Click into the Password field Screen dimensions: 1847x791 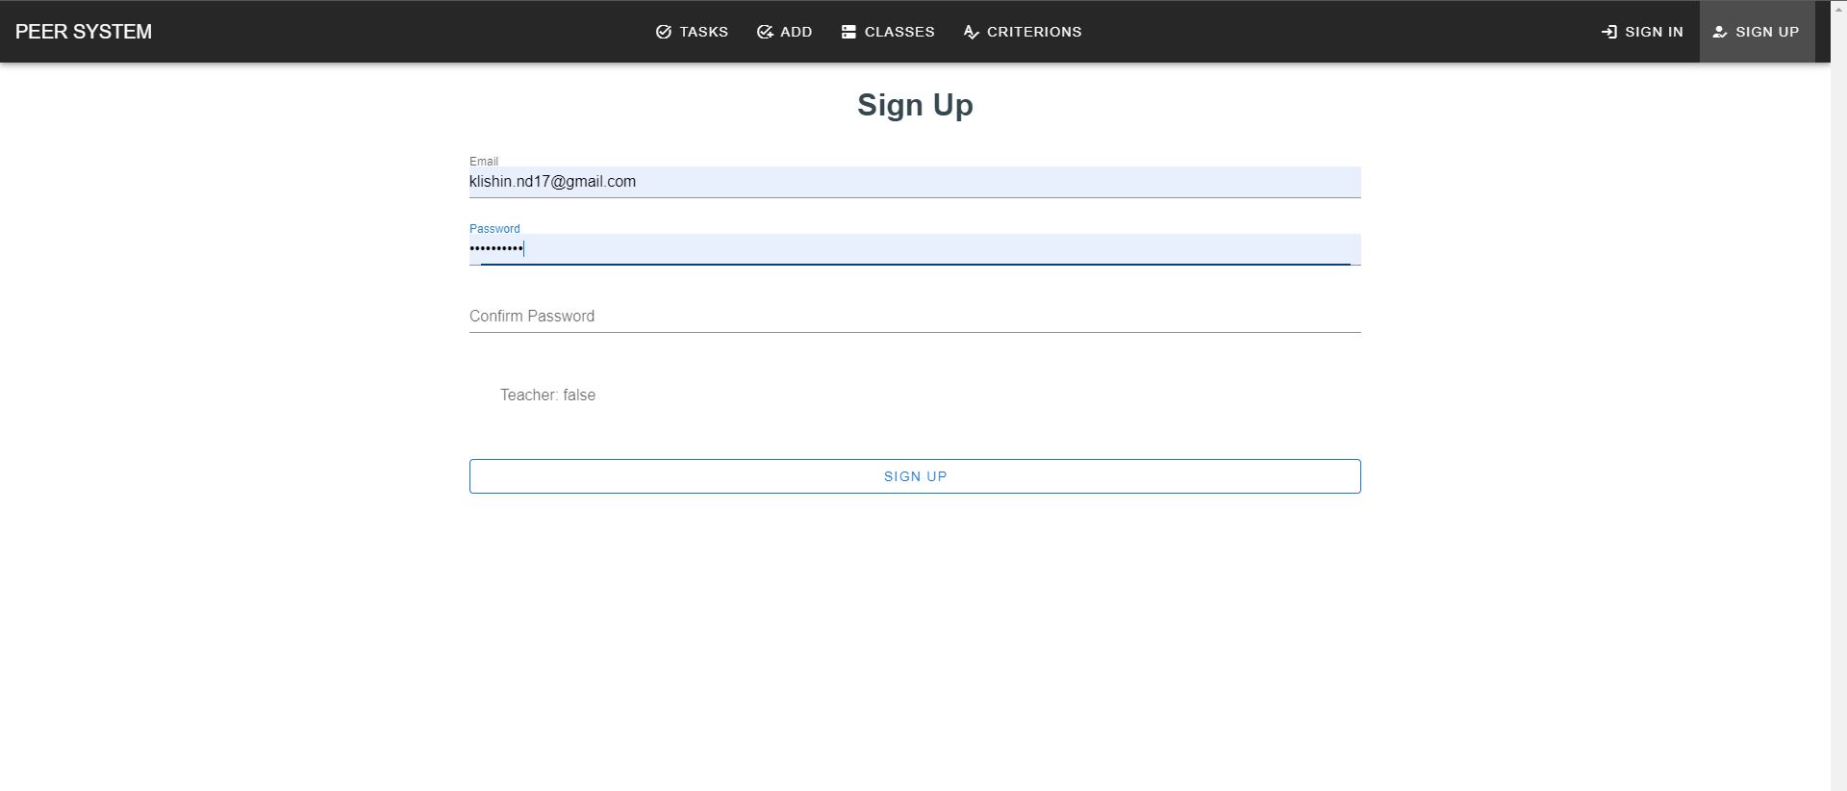915,249
